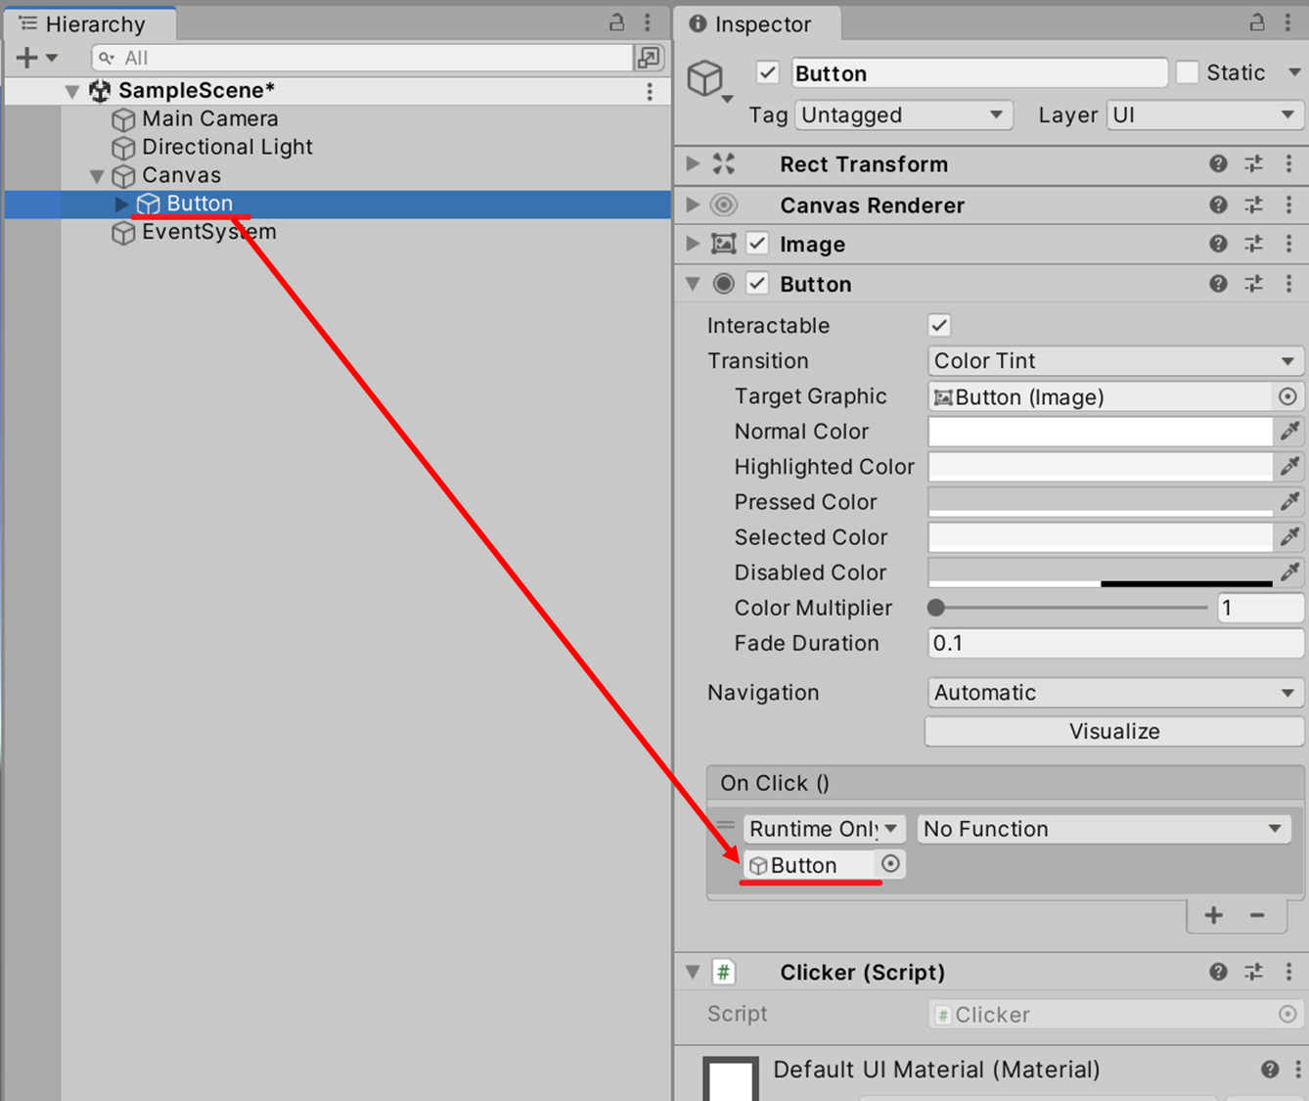
Task: Click the Target Graphic object picker circle
Action: pos(1287,396)
